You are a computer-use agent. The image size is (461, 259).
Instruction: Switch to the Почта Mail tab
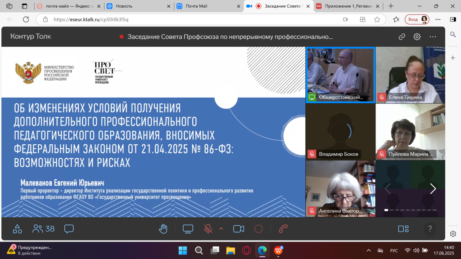(x=207, y=6)
